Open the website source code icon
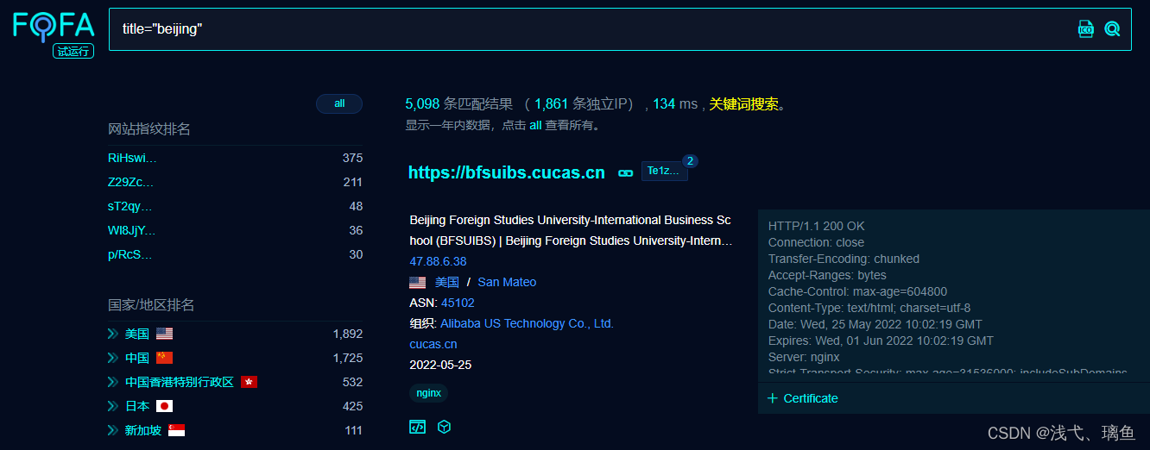 pyautogui.click(x=417, y=427)
